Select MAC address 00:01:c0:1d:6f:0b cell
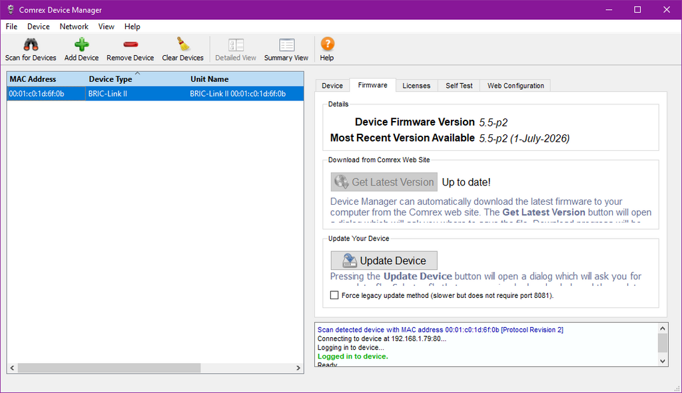The image size is (682, 393). 46,94
